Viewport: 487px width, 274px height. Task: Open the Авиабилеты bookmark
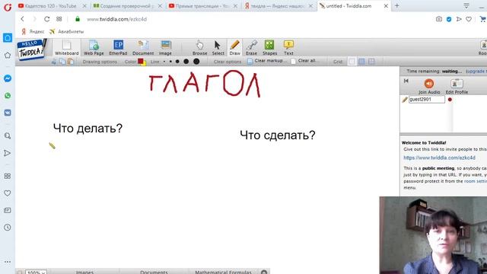point(66,32)
